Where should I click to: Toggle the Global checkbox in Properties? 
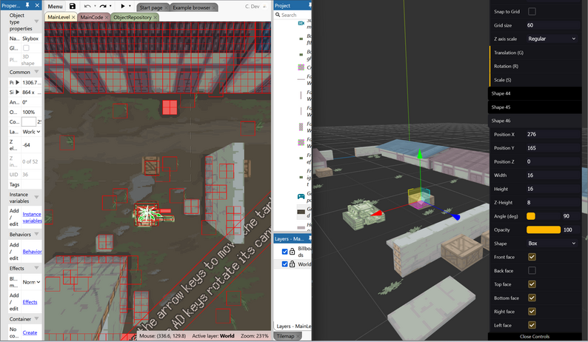click(x=26, y=48)
